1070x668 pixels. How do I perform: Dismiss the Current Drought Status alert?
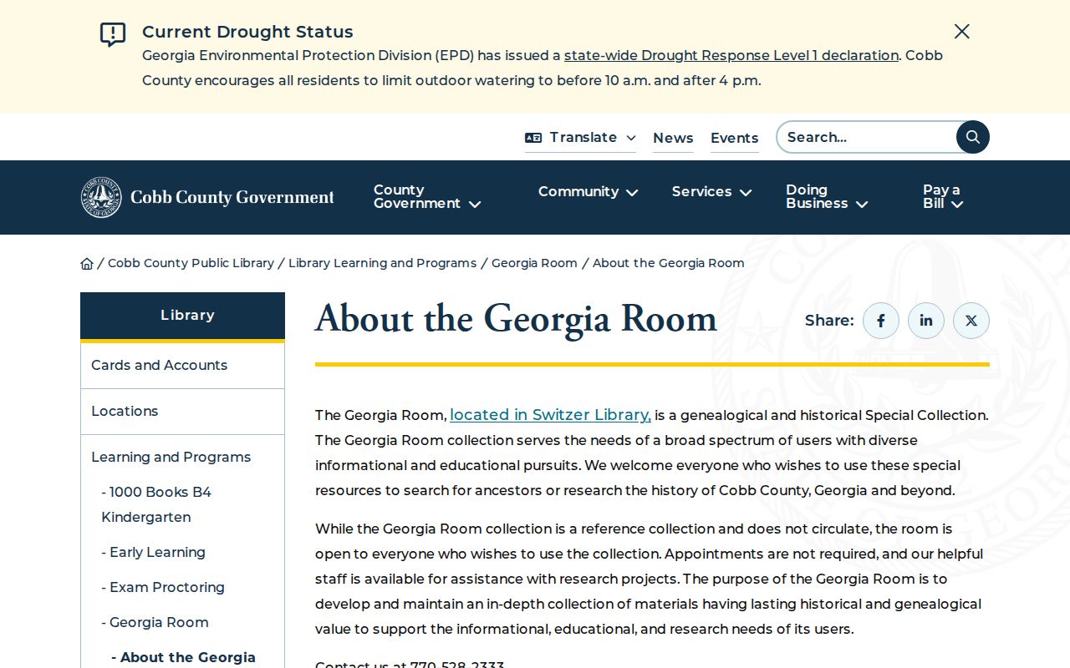pyautogui.click(x=962, y=32)
